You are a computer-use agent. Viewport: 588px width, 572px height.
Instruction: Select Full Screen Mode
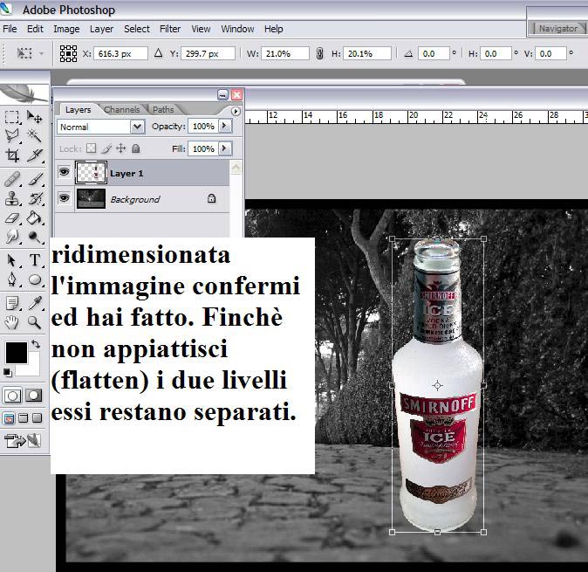pos(38,417)
